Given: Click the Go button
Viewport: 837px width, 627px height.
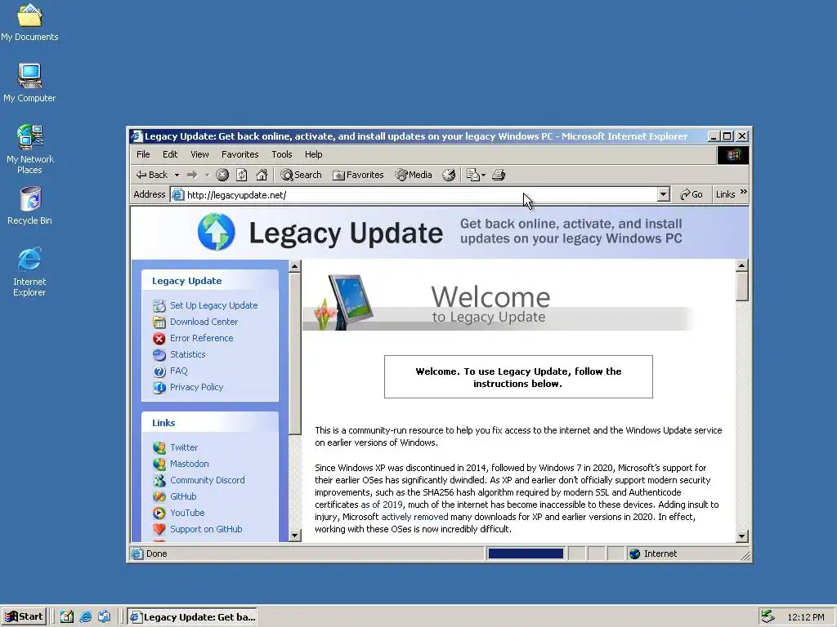Looking at the screenshot, I should (x=691, y=194).
